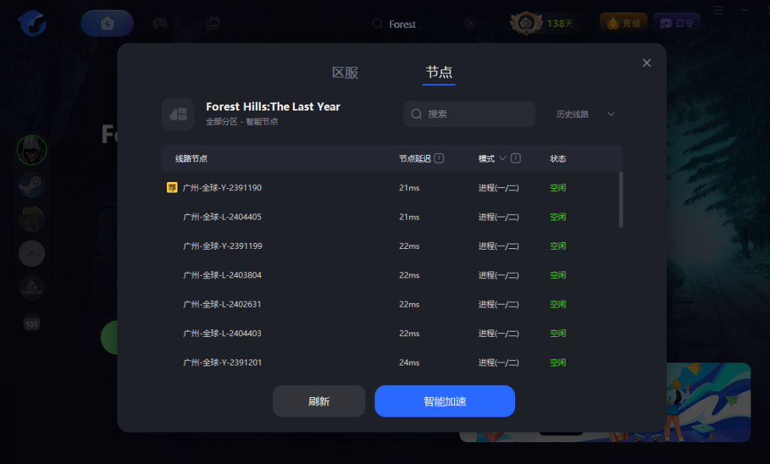Select the 节点 tab
770x464 pixels.
(x=438, y=73)
